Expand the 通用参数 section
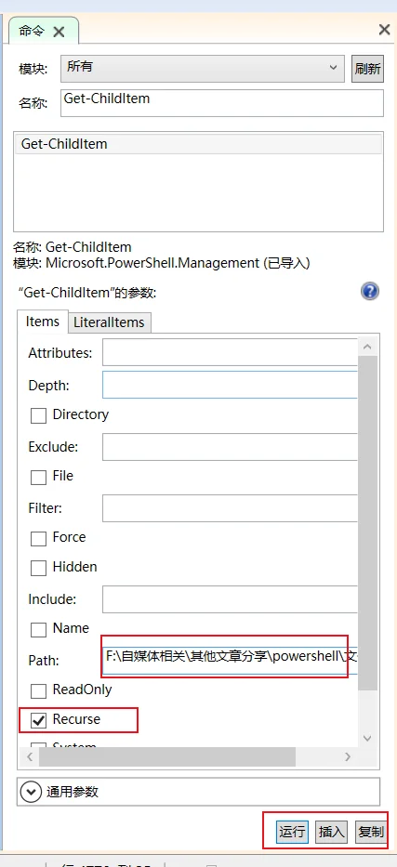The height and width of the screenshot is (867, 397). (31, 792)
